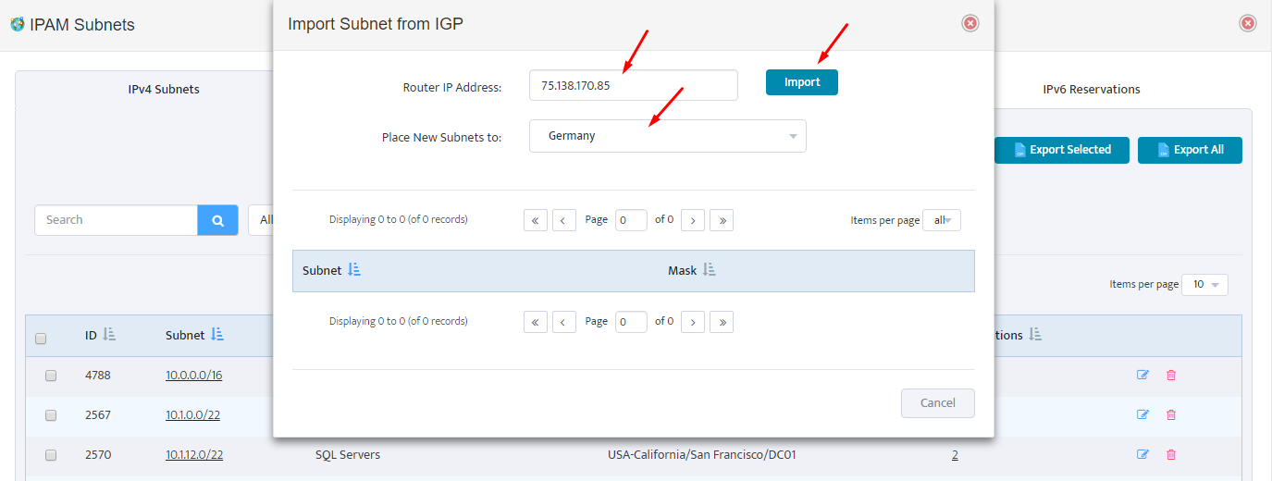Screen dimensions: 1272x481
Task: Open the 10.1.0.0/22 subnet link
Action: pyautogui.click(x=193, y=415)
